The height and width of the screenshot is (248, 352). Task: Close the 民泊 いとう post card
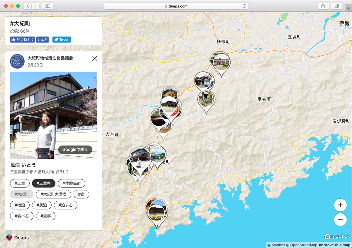tap(95, 58)
